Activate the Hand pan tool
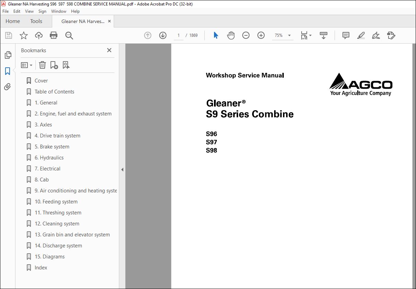Image resolution: width=416 pixels, height=289 pixels. tap(231, 35)
